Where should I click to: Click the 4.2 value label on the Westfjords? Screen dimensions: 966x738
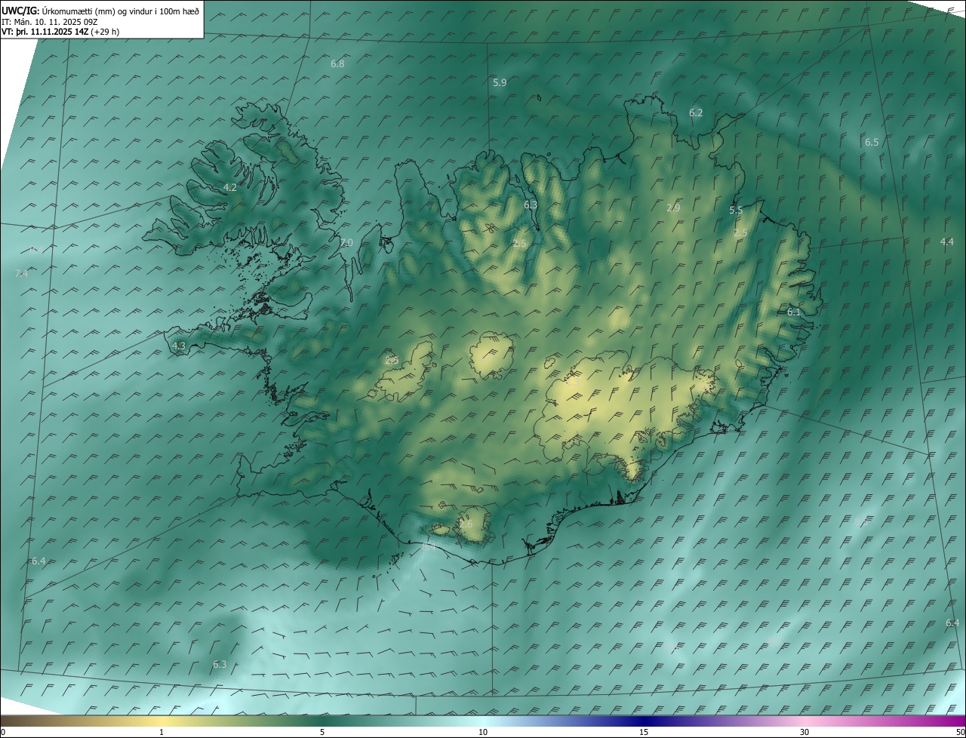[230, 188]
